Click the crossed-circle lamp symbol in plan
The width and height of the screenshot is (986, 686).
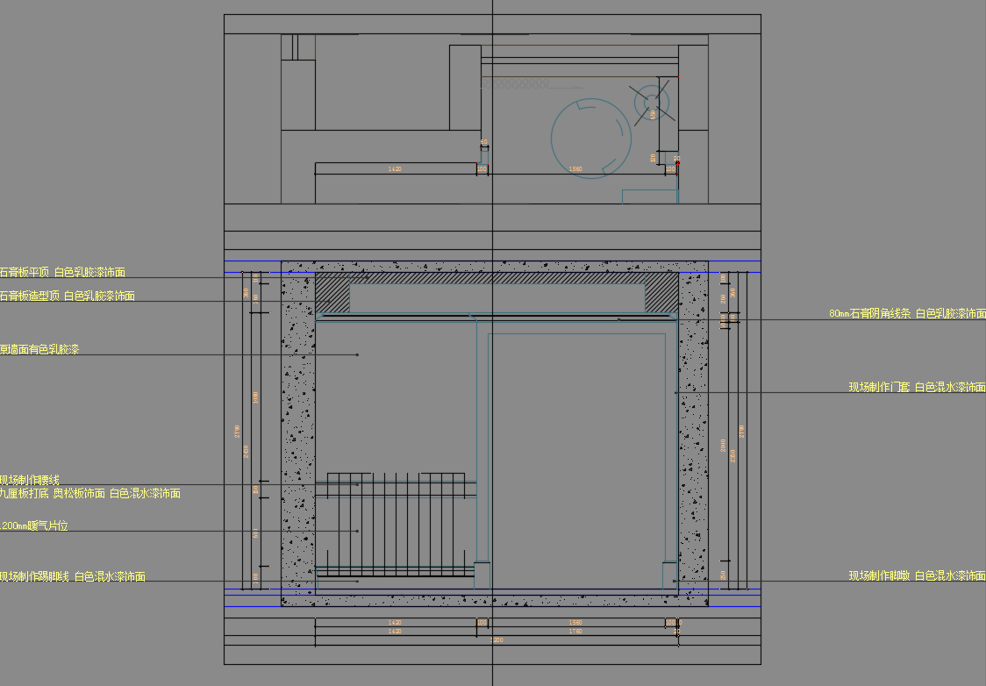tap(652, 101)
